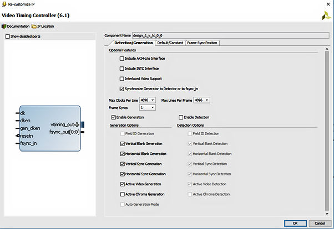Click the Documentation book icon
This screenshot has width=334, height=229.
4,26
